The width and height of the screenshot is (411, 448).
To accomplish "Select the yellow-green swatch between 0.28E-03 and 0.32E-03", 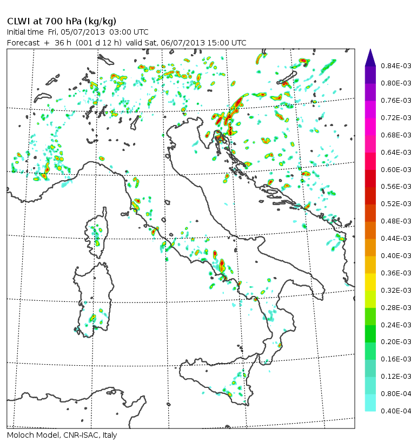I will 370,299.
